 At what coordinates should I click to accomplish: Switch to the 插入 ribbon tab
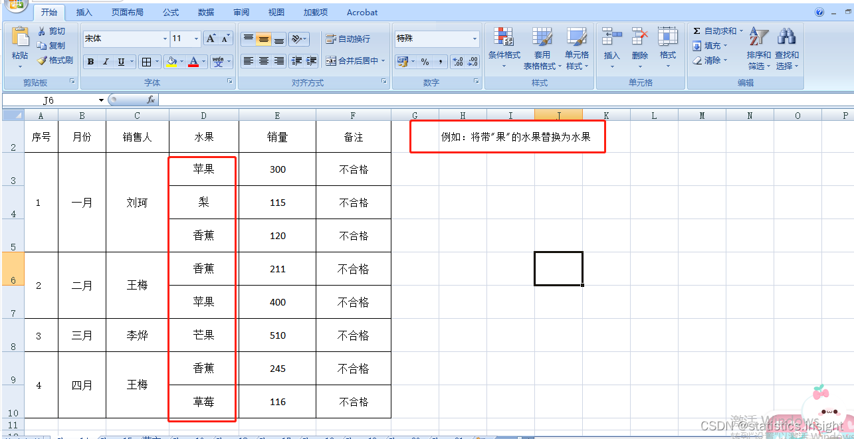point(83,11)
